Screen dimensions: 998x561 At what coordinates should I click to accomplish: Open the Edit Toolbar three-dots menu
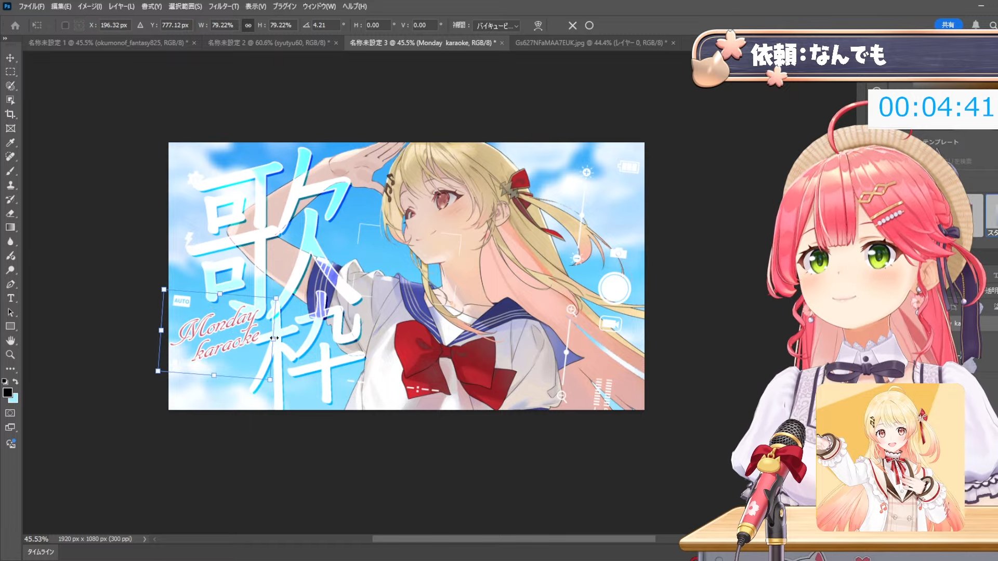coord(10,368)
